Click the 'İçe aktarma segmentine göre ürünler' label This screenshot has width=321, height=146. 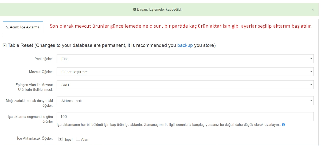pyautogui.click(x=30, y=119)
